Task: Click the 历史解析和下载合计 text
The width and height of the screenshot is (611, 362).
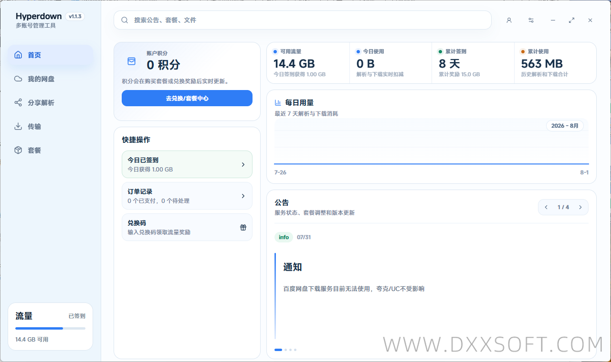Action: click(545, 74)
